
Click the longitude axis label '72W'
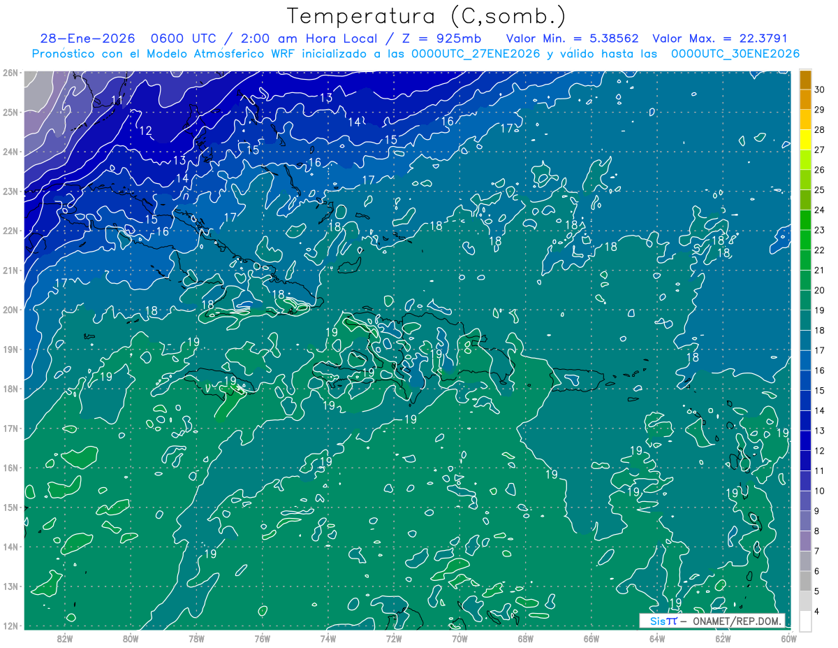coord(394,638)
